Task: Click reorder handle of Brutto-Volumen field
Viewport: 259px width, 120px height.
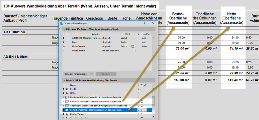Action: [64, 114]
